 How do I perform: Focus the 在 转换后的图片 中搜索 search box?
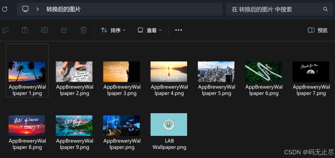[x=279, y=9]
